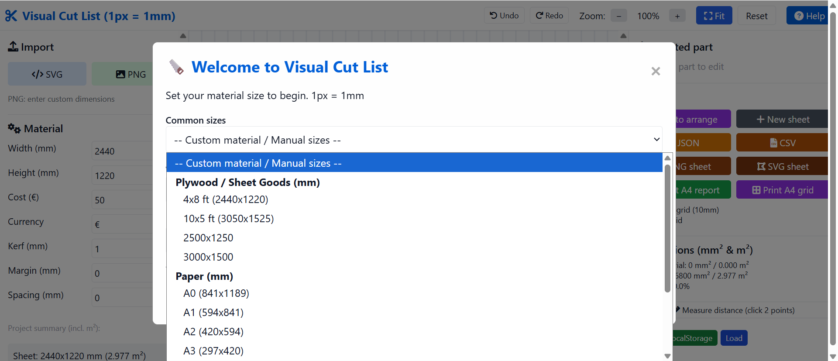Click the Height (mm) input field
The image size is (838, 361).
pos(122,175)
